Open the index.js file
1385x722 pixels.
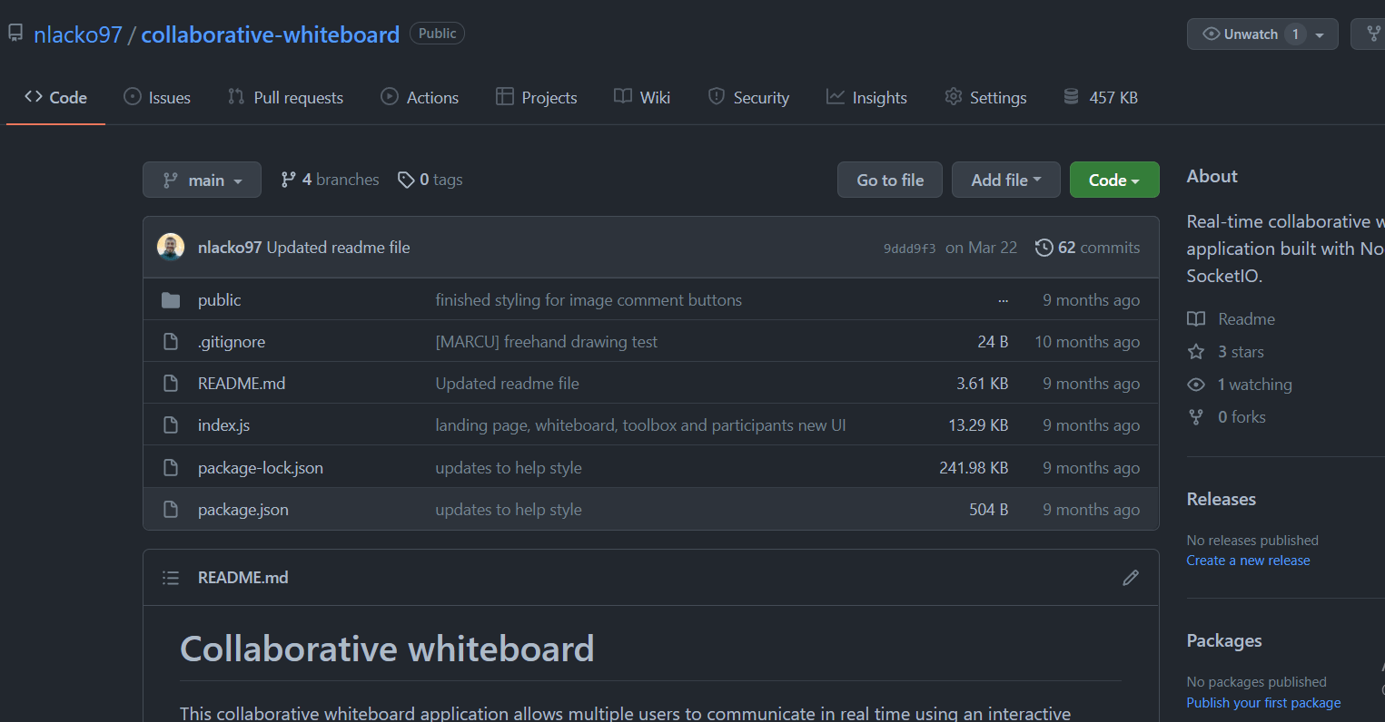click(223, 425)
